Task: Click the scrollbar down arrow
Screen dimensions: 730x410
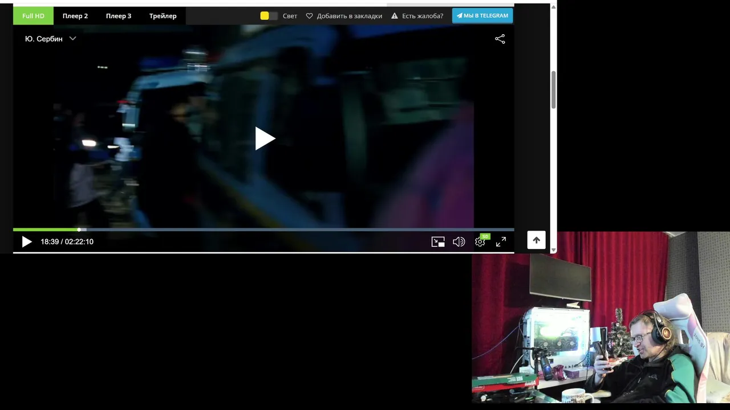Action: point(553,249)
